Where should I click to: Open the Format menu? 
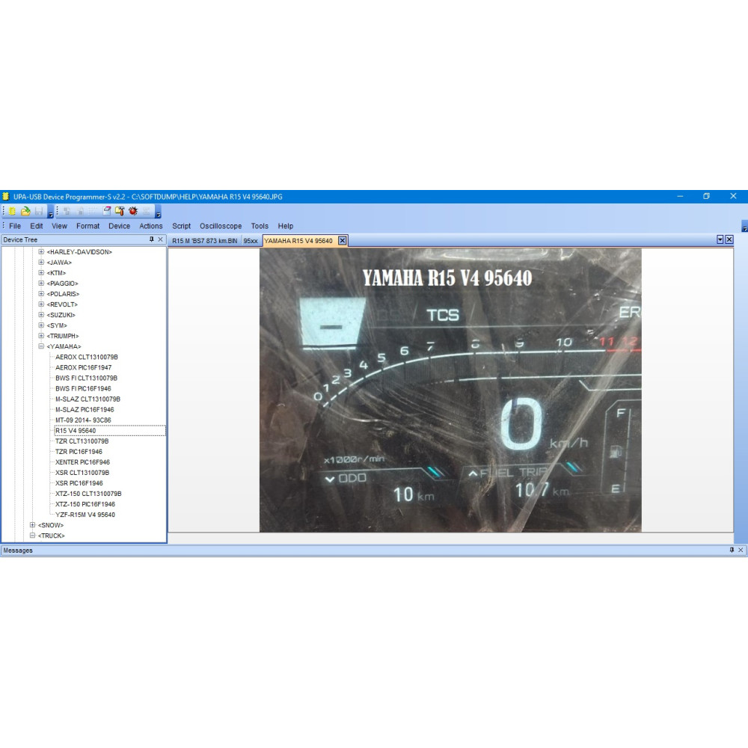[x=88, y=226]
